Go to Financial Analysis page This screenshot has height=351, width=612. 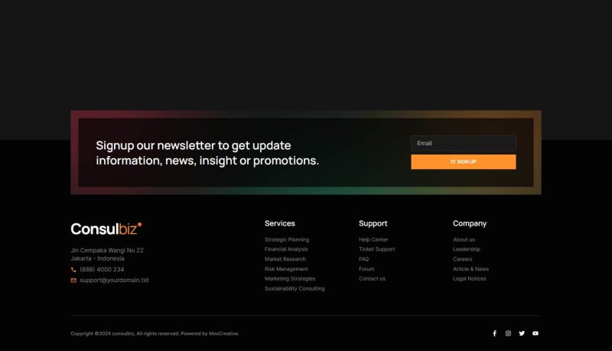pyautogui.click(x=286, y=249)
